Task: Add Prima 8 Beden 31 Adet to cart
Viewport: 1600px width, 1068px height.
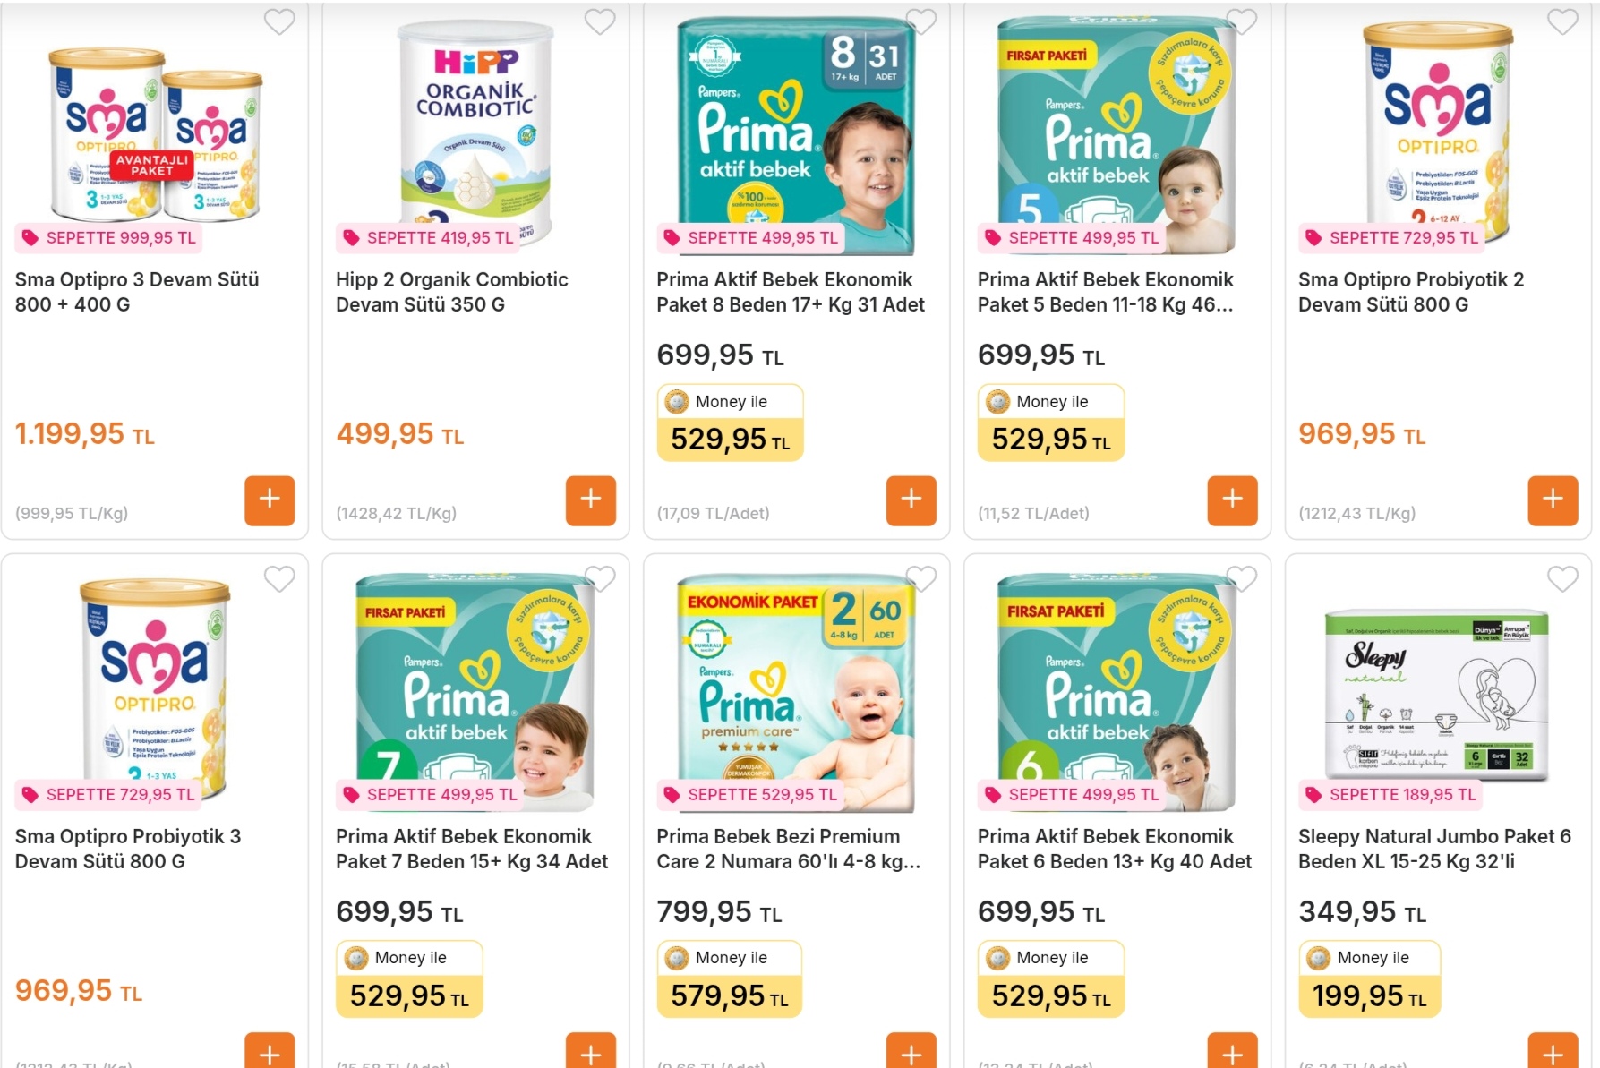Action: coord(911,500)
